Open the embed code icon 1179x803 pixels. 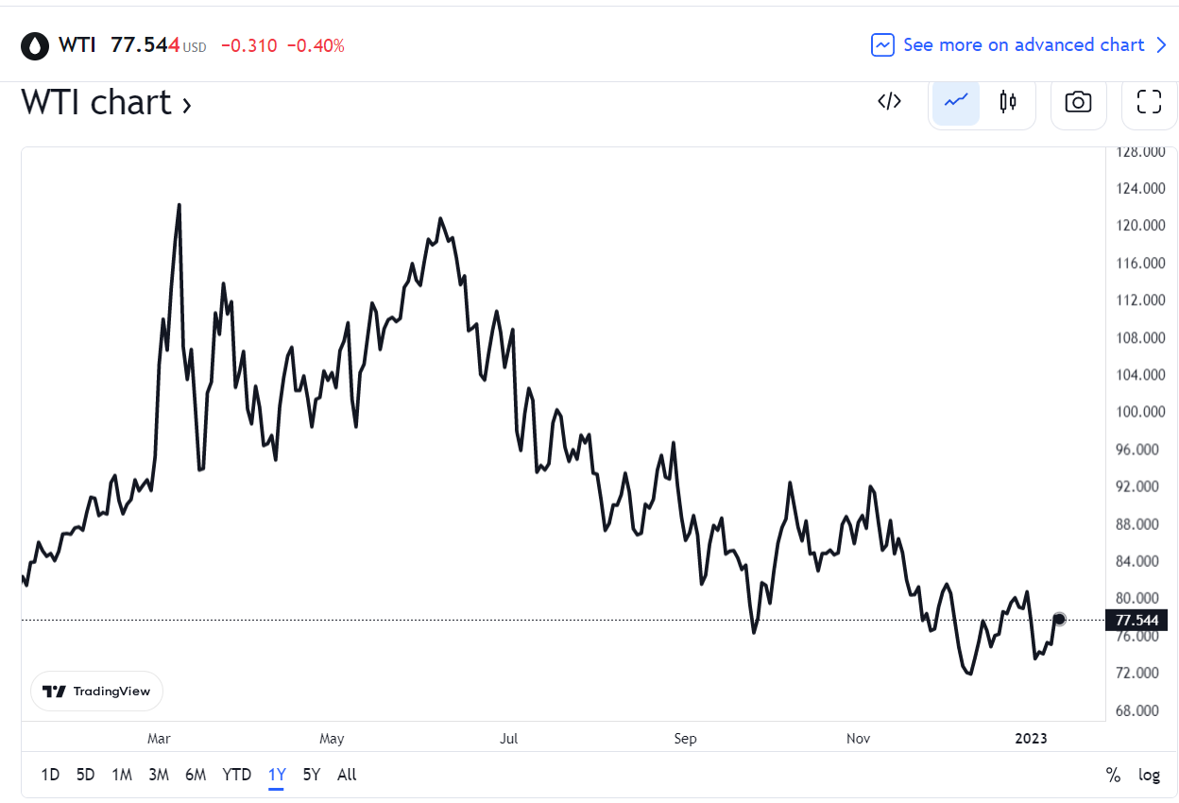click(889, 102)
